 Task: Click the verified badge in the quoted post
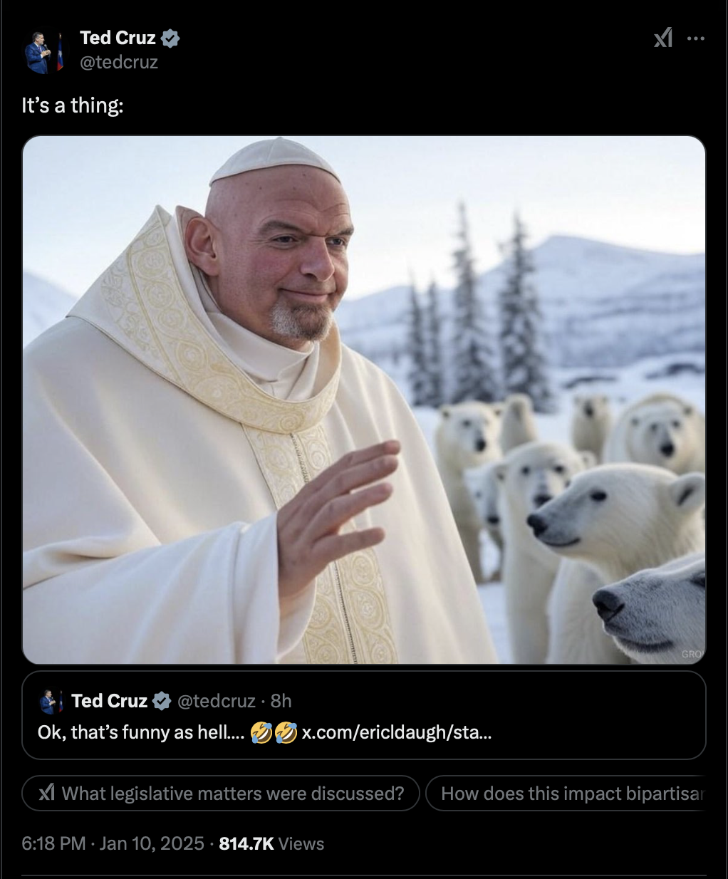click(162, 701)
